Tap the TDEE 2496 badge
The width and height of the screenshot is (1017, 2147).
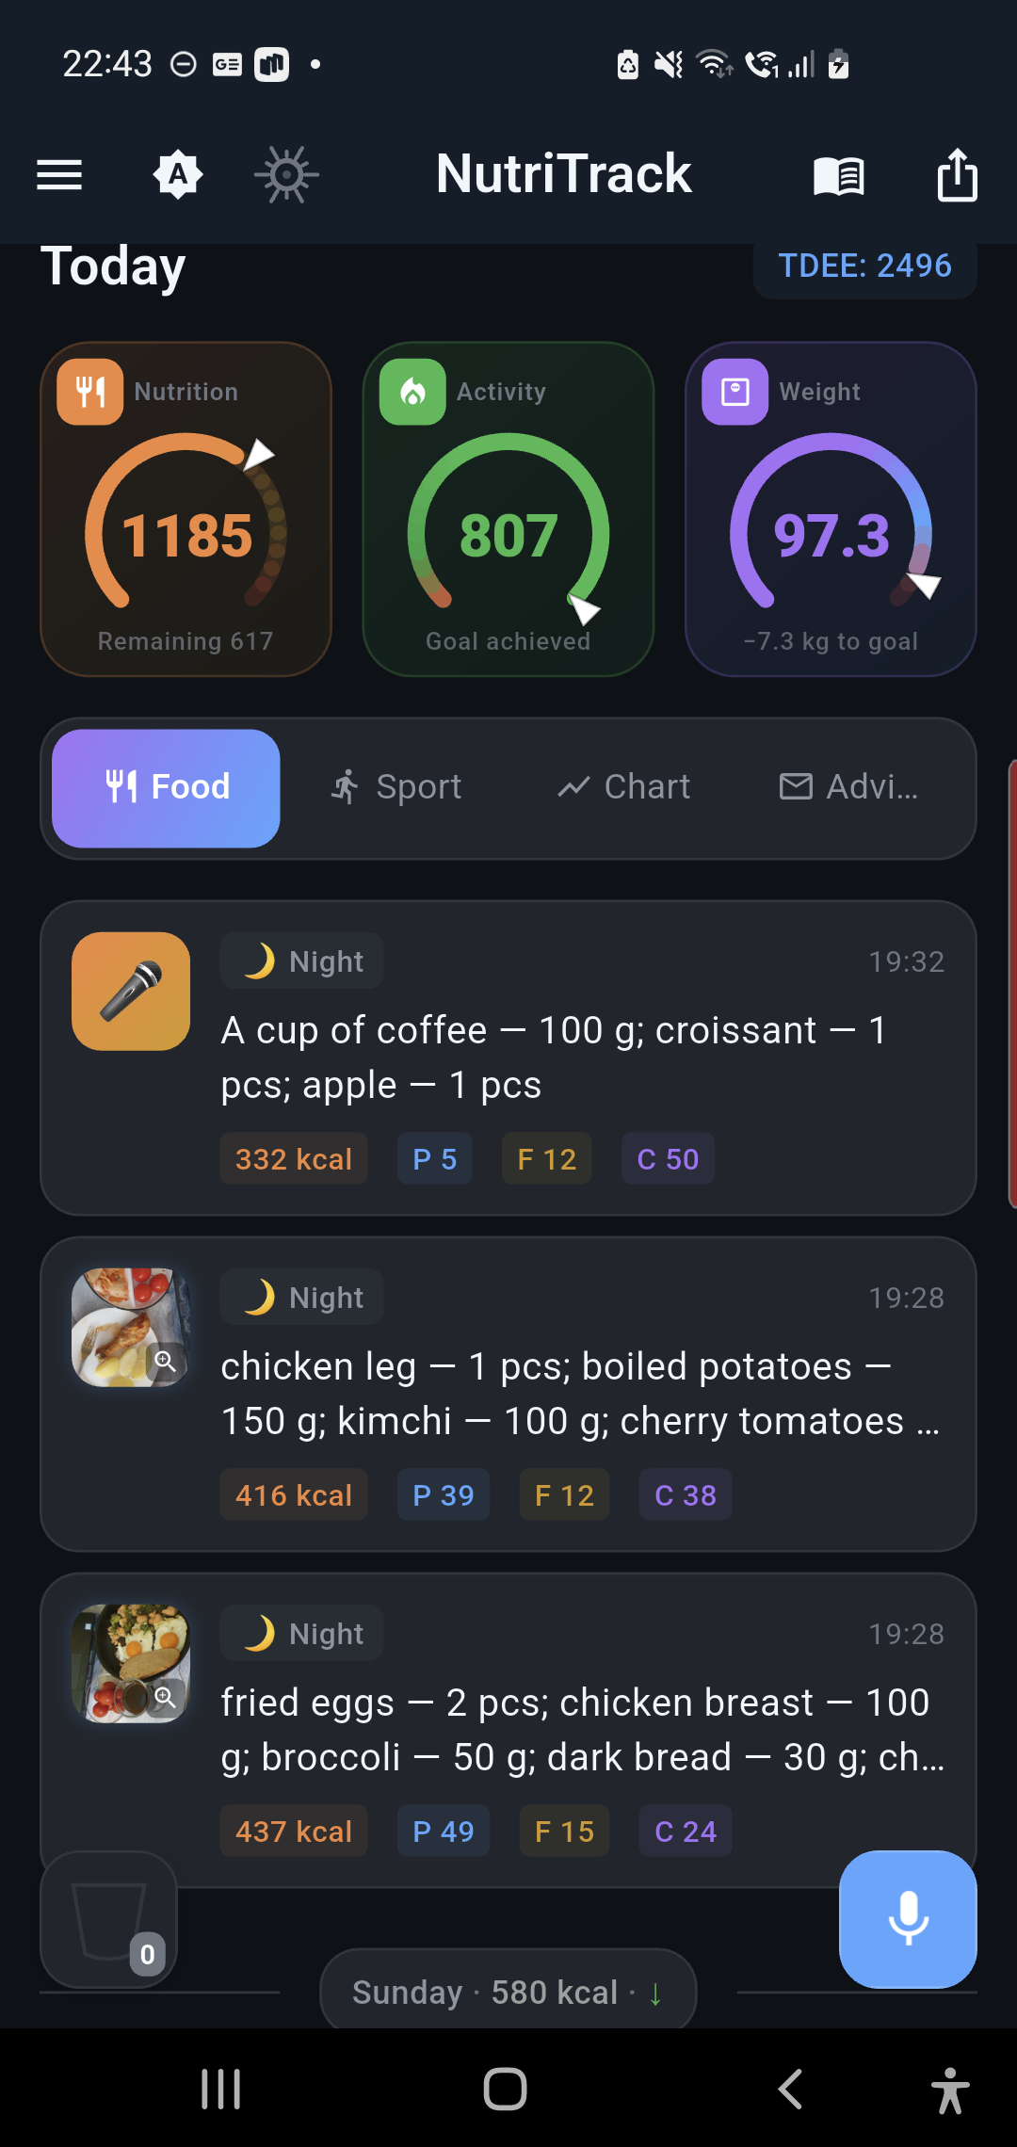point(864,266)
